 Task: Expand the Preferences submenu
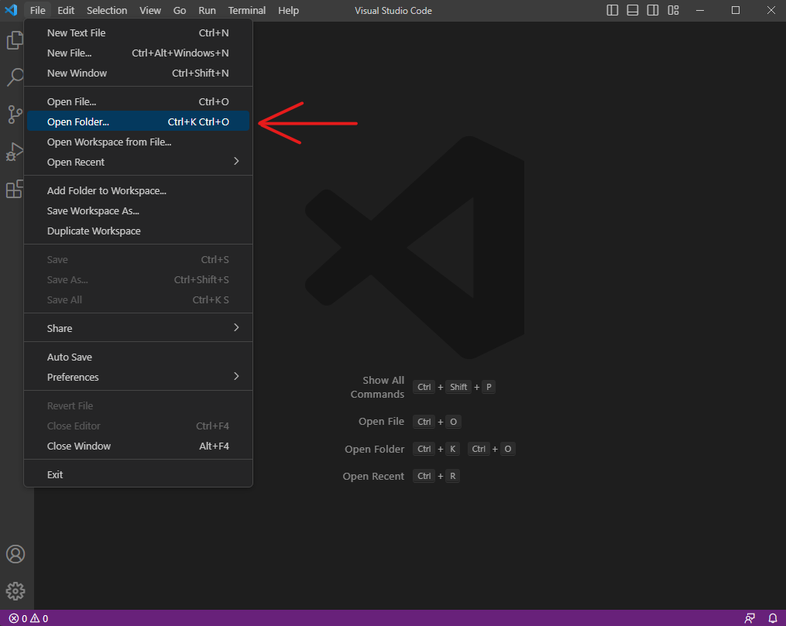139,377
